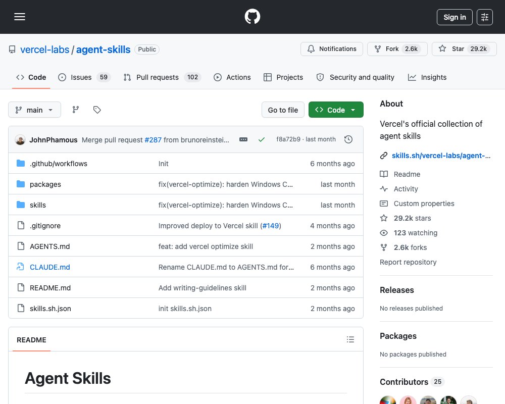Open the 29.2k stars link

tap(406, 218)
